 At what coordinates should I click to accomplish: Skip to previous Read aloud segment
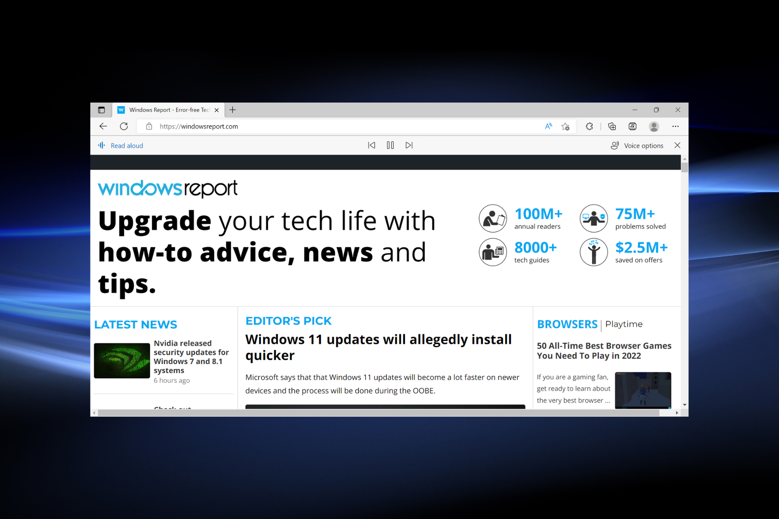[x=371, y=146]
